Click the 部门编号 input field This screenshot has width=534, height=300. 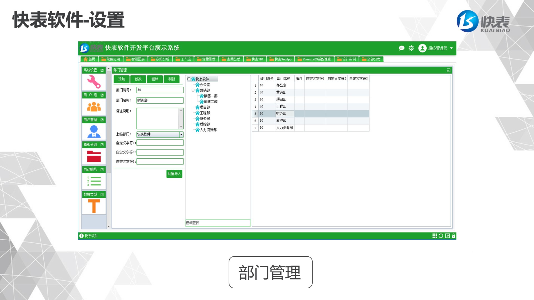pyautogui.click(x=160, y=90)
